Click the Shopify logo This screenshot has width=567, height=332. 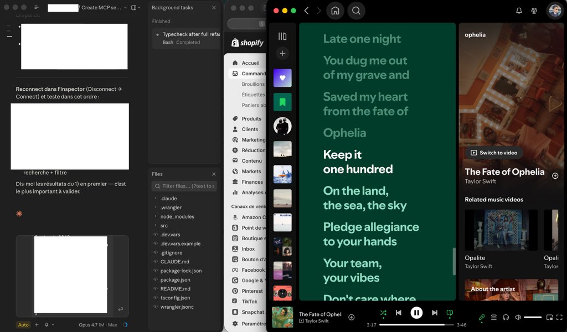[248, 43]
